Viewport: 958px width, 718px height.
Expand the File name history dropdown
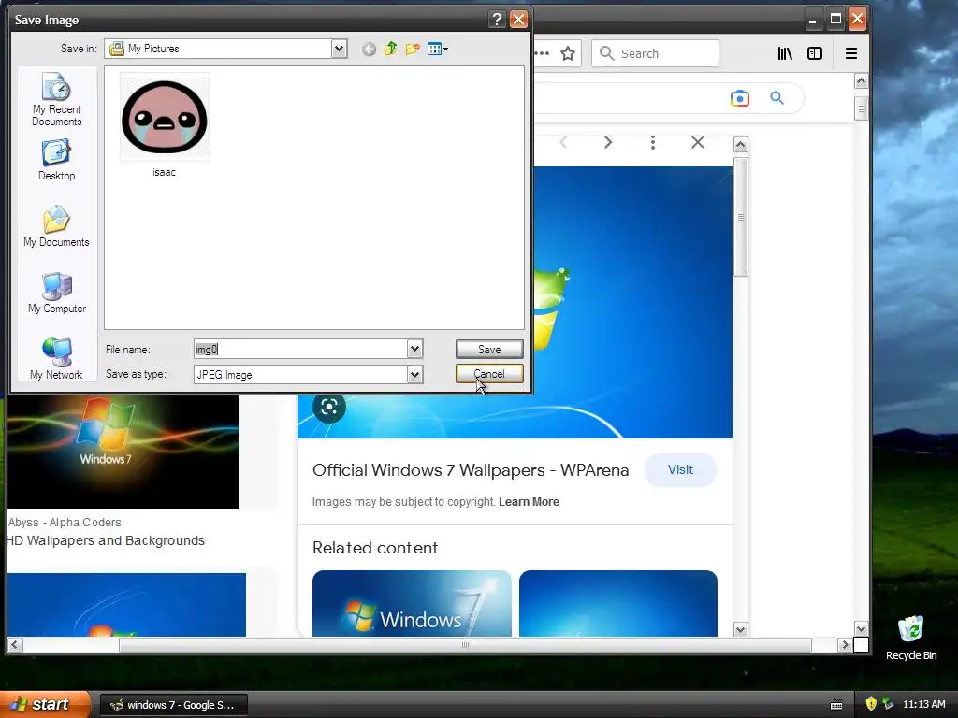[x=414, y=350]
